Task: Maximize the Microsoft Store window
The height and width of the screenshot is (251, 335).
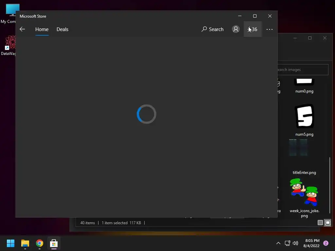Action: tap(255, 16)
